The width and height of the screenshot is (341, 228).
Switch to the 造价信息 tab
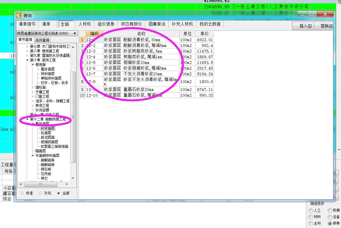(106, 24)
